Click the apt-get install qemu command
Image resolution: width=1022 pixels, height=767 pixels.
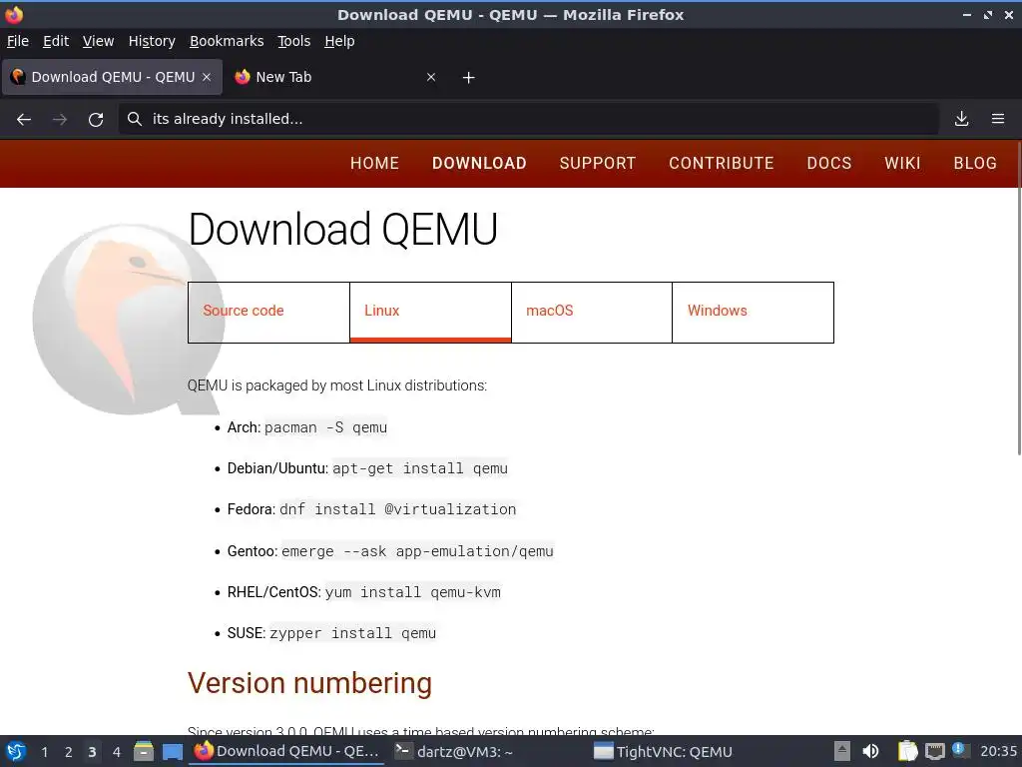pos(420,469)
